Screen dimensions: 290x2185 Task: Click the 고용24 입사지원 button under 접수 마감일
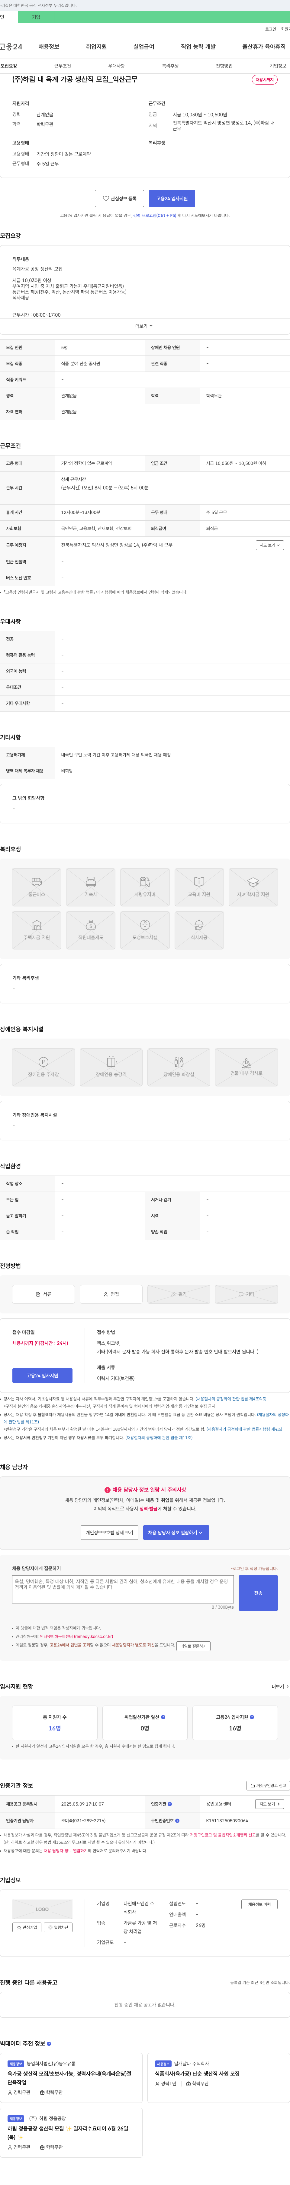[42, 1376]
